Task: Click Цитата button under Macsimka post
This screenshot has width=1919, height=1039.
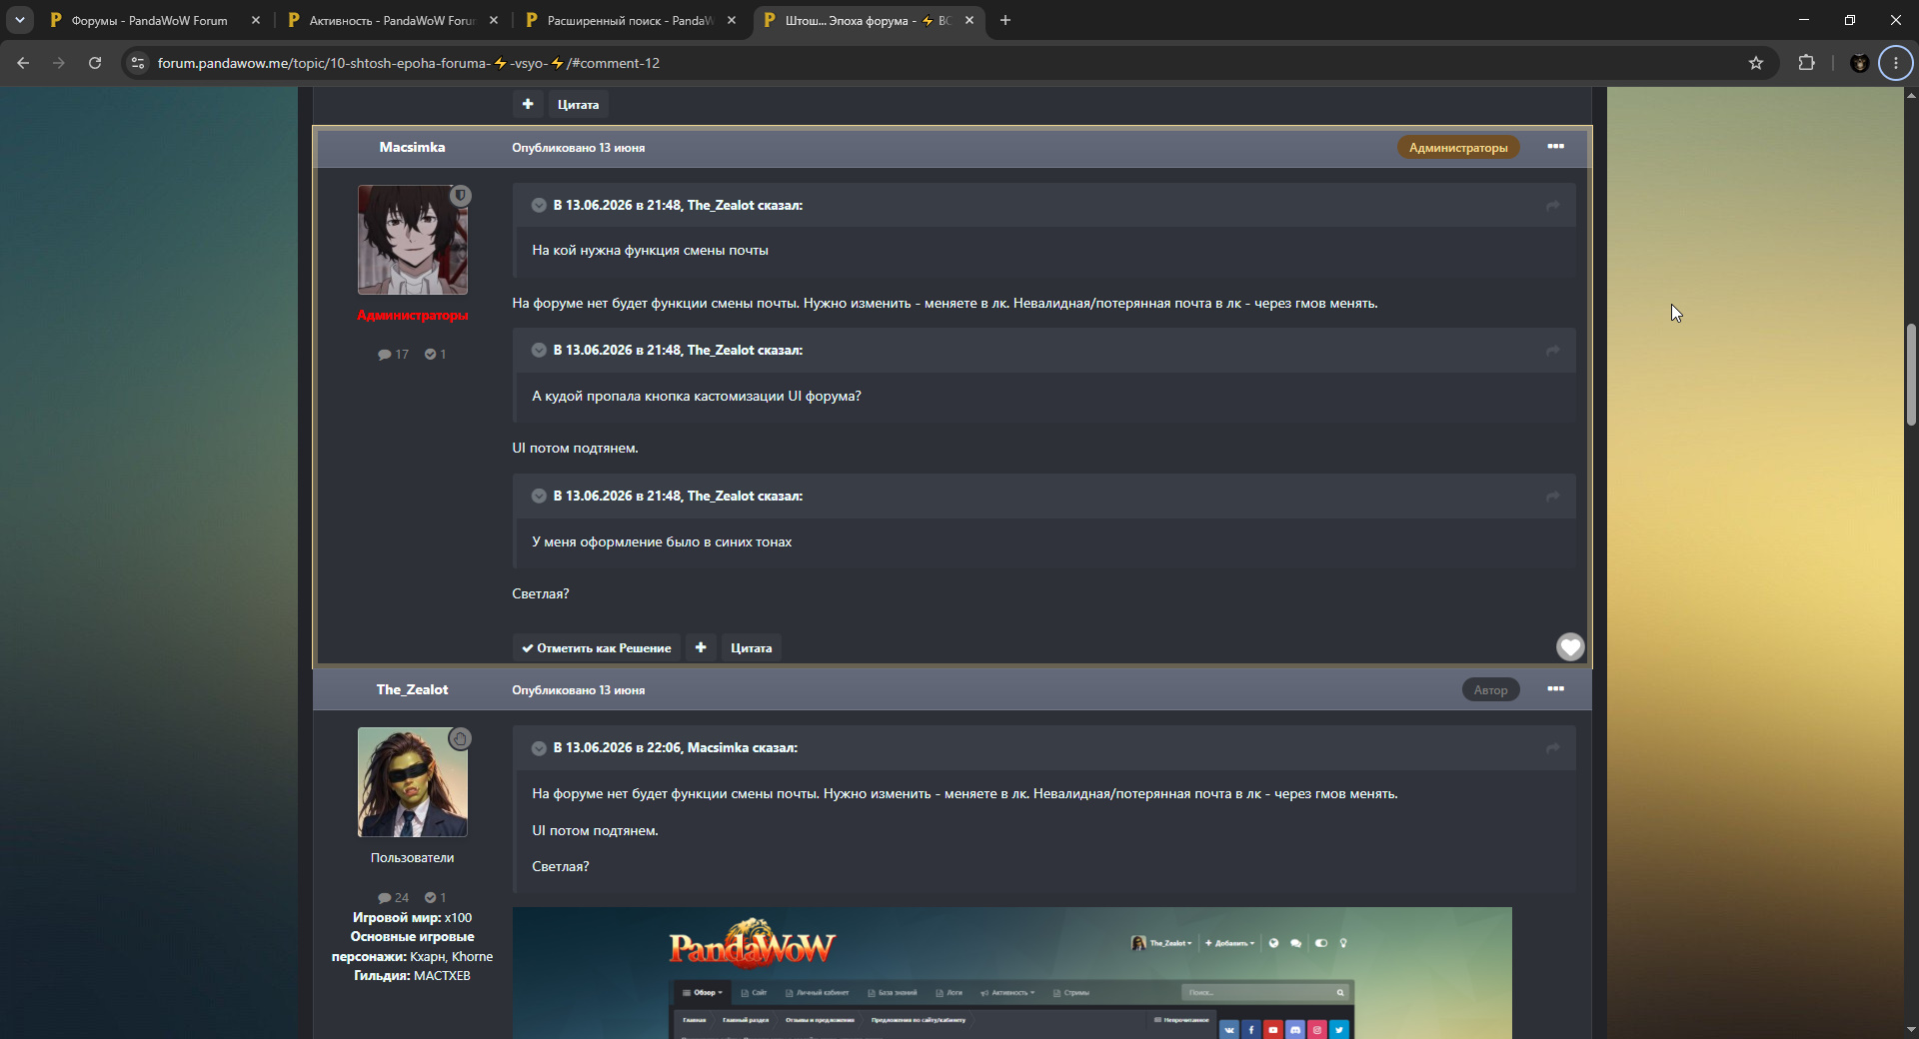Action: coord(751,647)
